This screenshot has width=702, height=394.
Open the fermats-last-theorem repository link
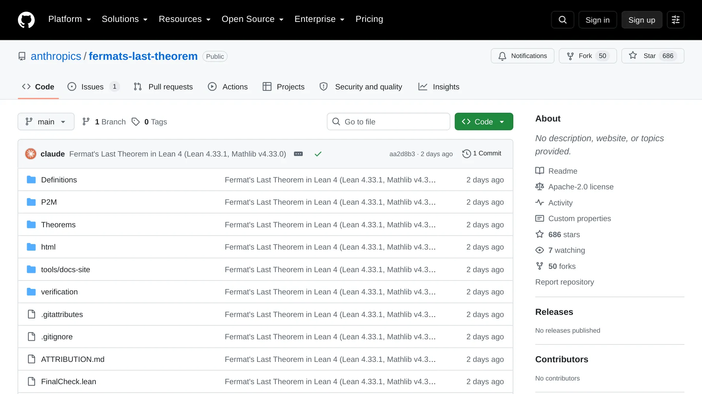tap(143, 56)
